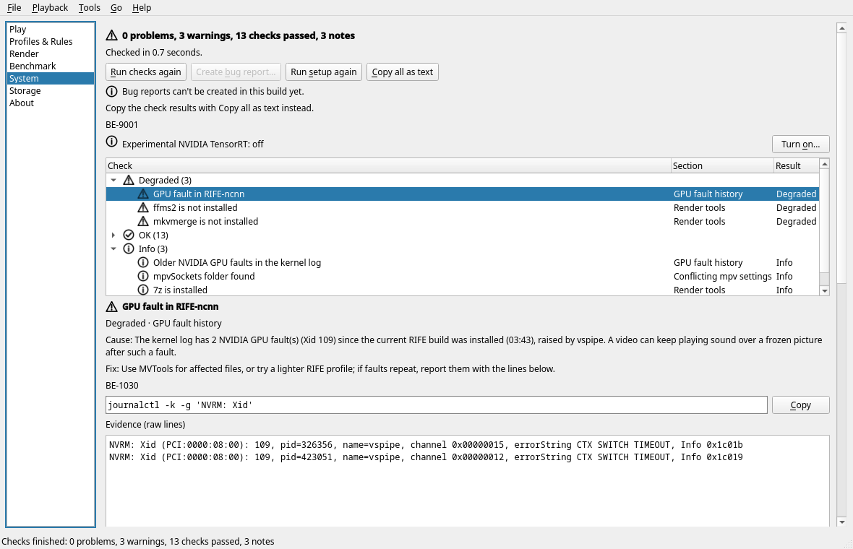
Task: Collapse the Degraded (3) group
Action: pyautogui.click(x=113, y=180)
